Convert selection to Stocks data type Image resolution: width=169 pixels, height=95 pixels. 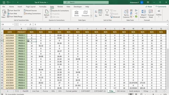coord(77,13)
